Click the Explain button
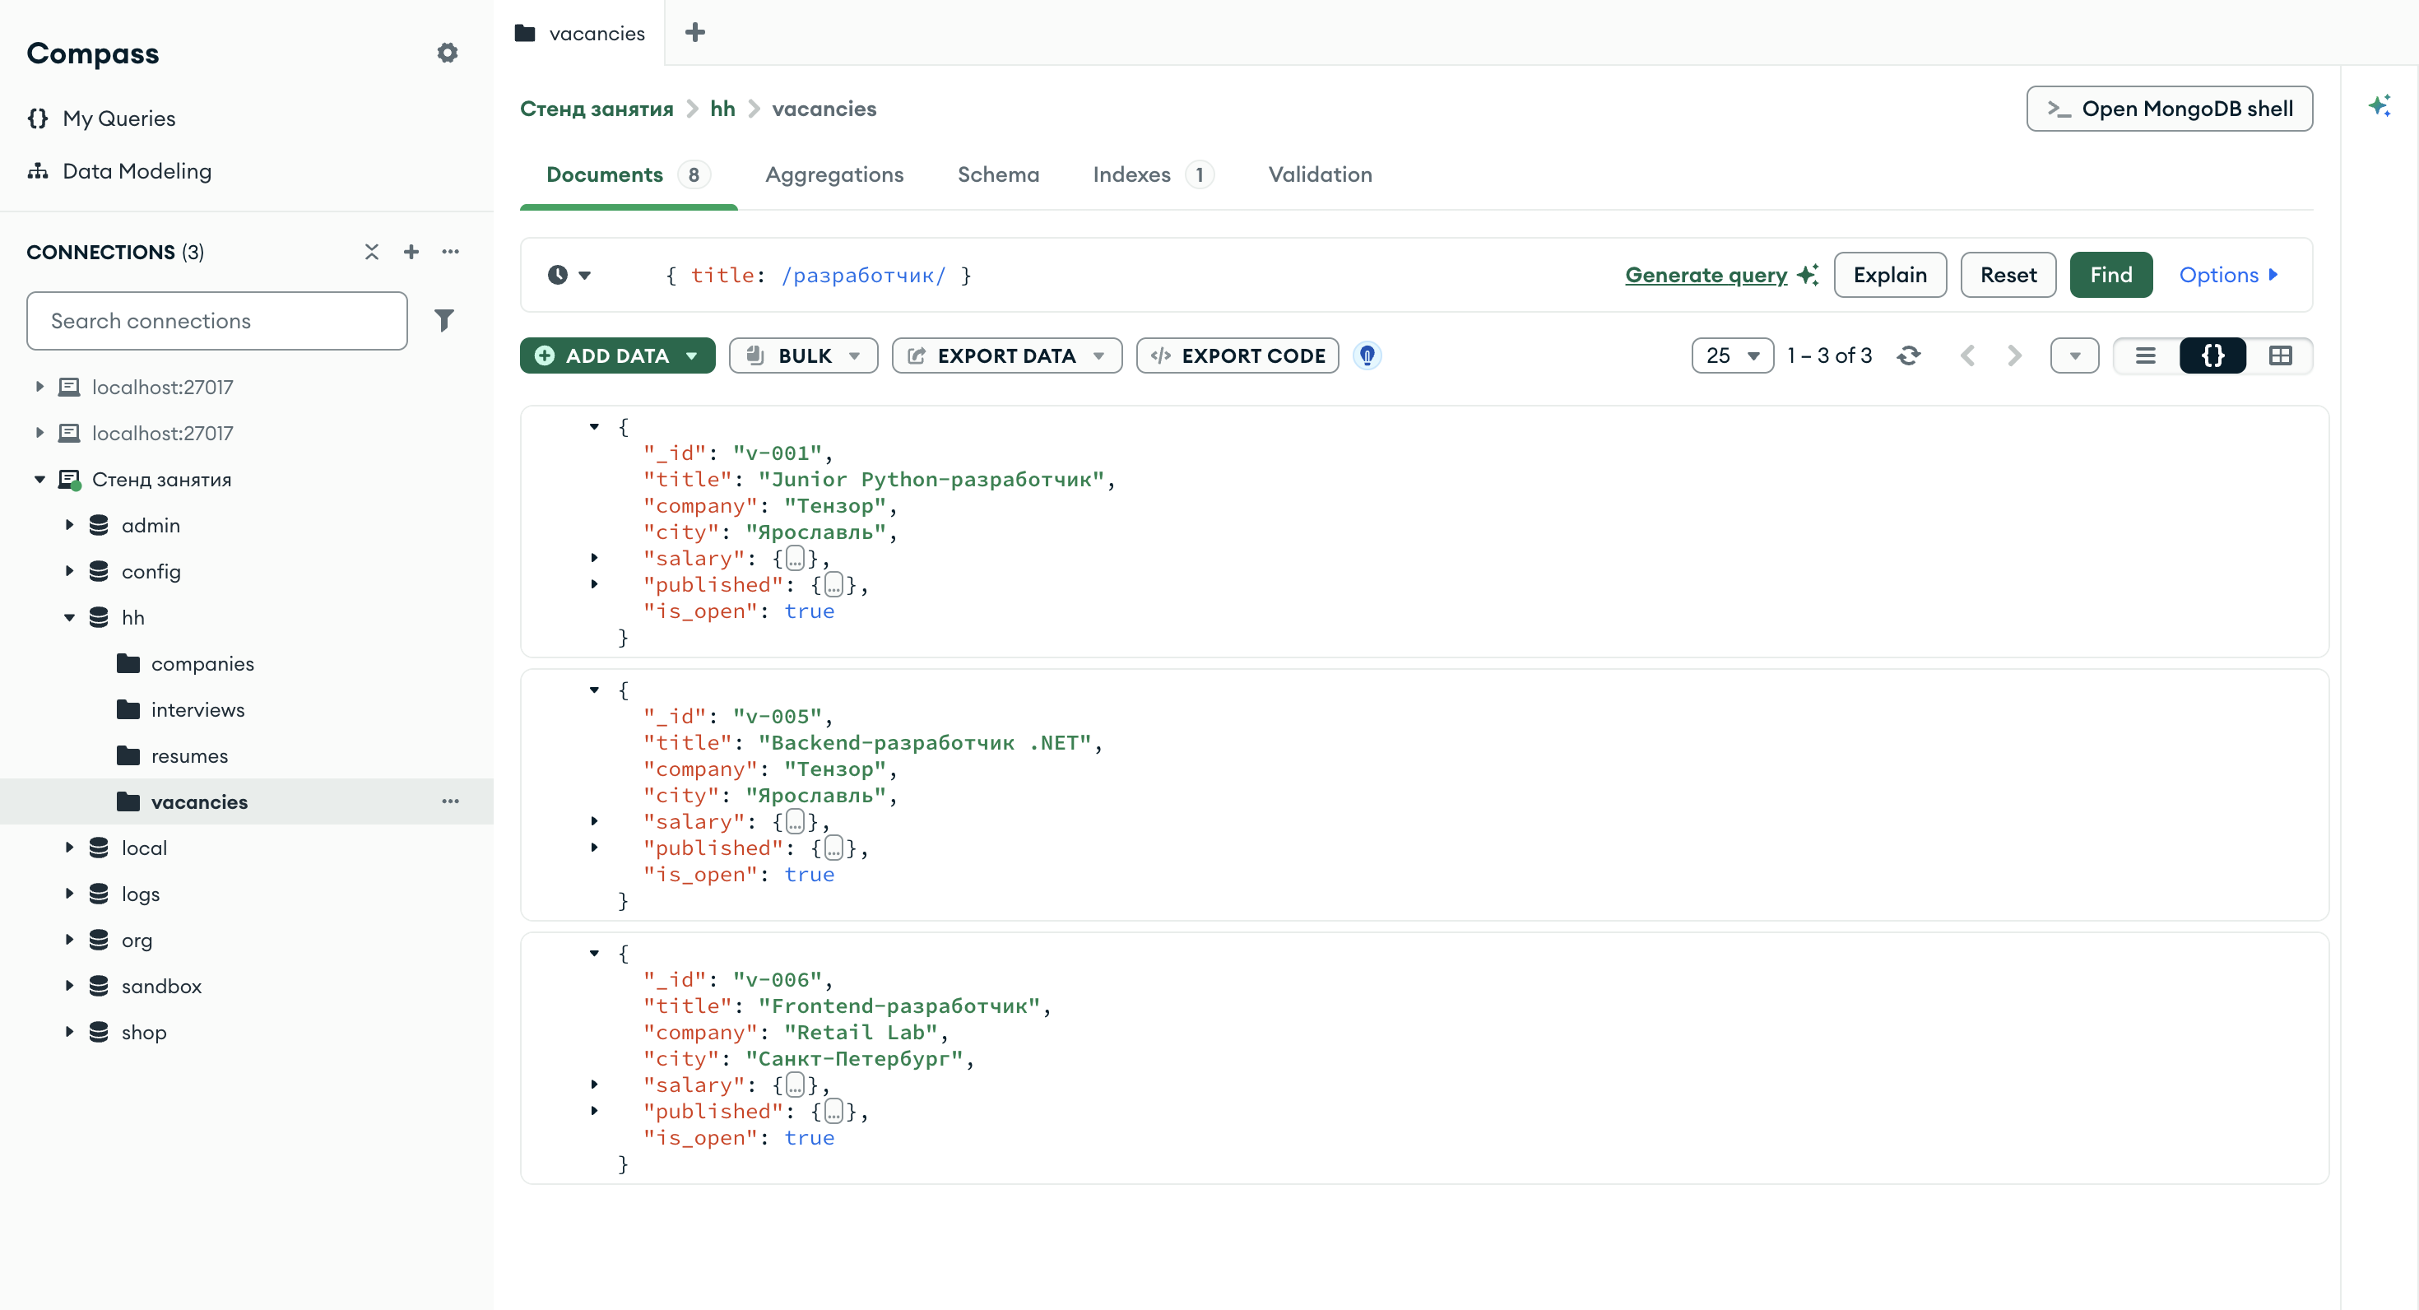The height and width of the screenshot is (1310, 2419). coord(1890,275)
